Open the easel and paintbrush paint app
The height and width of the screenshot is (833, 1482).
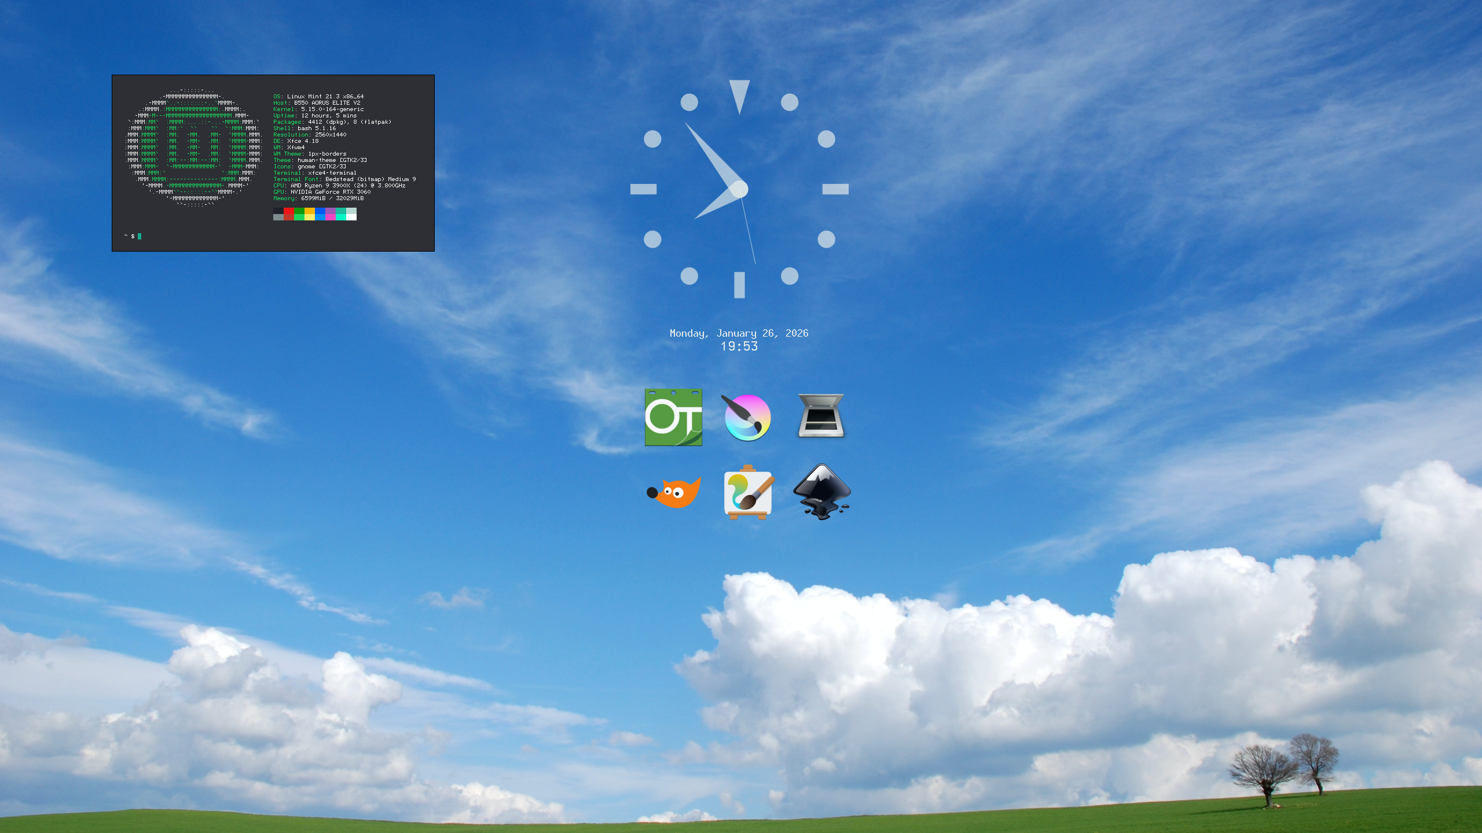(x=748, y=492)
